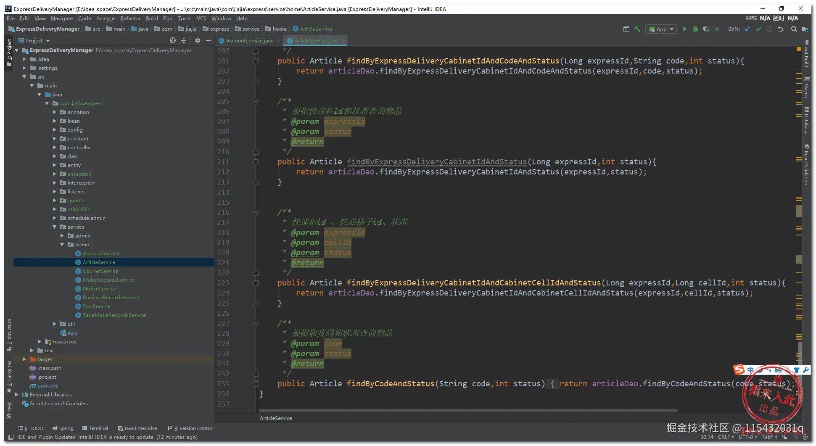The image size is (816, 446).
Task: Open the VCS menu
Action: click(202, 18)
